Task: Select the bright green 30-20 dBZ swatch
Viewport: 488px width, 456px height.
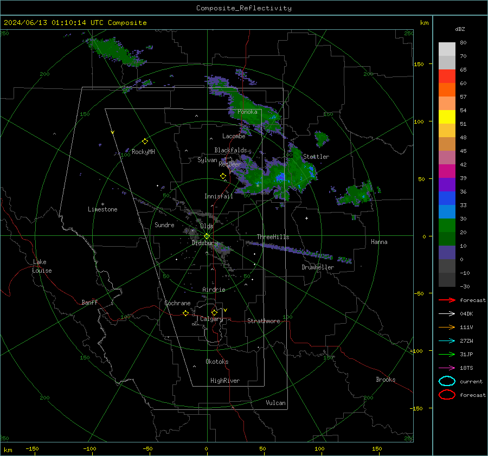Action: point(447,225)
